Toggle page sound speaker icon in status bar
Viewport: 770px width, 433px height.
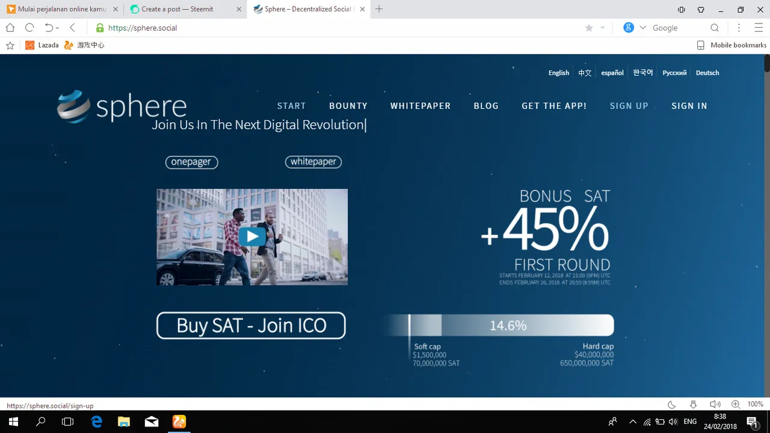click(x=715, y=405)
